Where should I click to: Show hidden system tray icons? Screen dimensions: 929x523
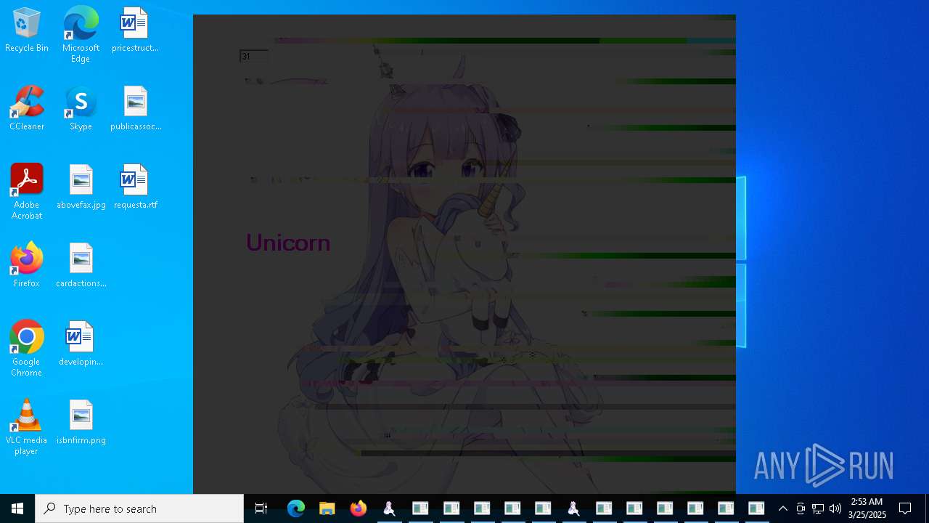(783, 508)
